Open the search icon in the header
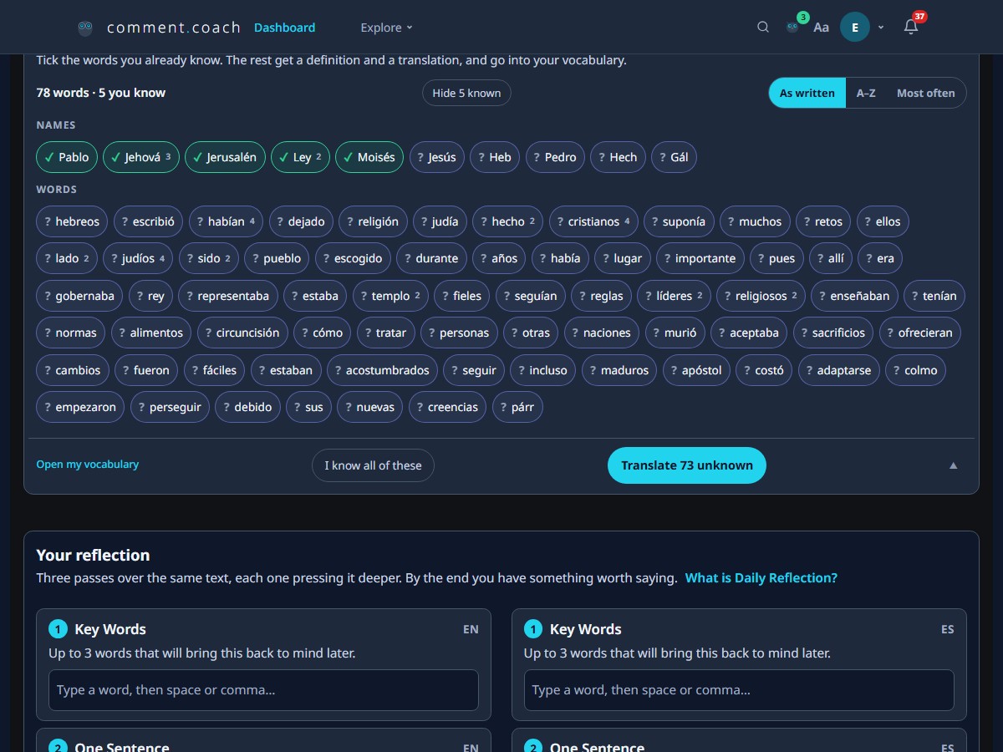Image resolution: width=1003 pixels, height=752 pixels. (x=763, y=28)
